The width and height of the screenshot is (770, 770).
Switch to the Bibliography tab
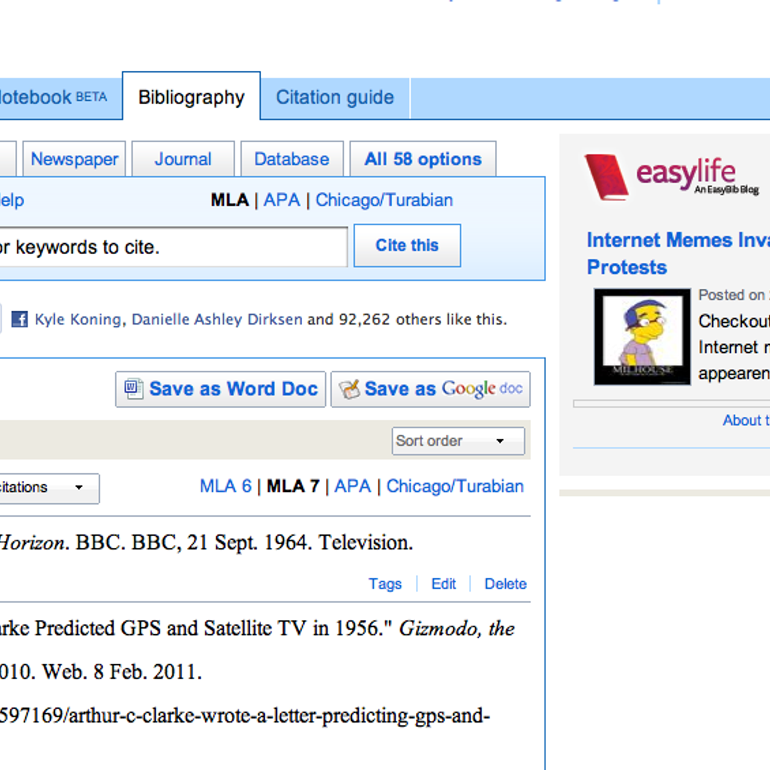click(x=192, y=97)
